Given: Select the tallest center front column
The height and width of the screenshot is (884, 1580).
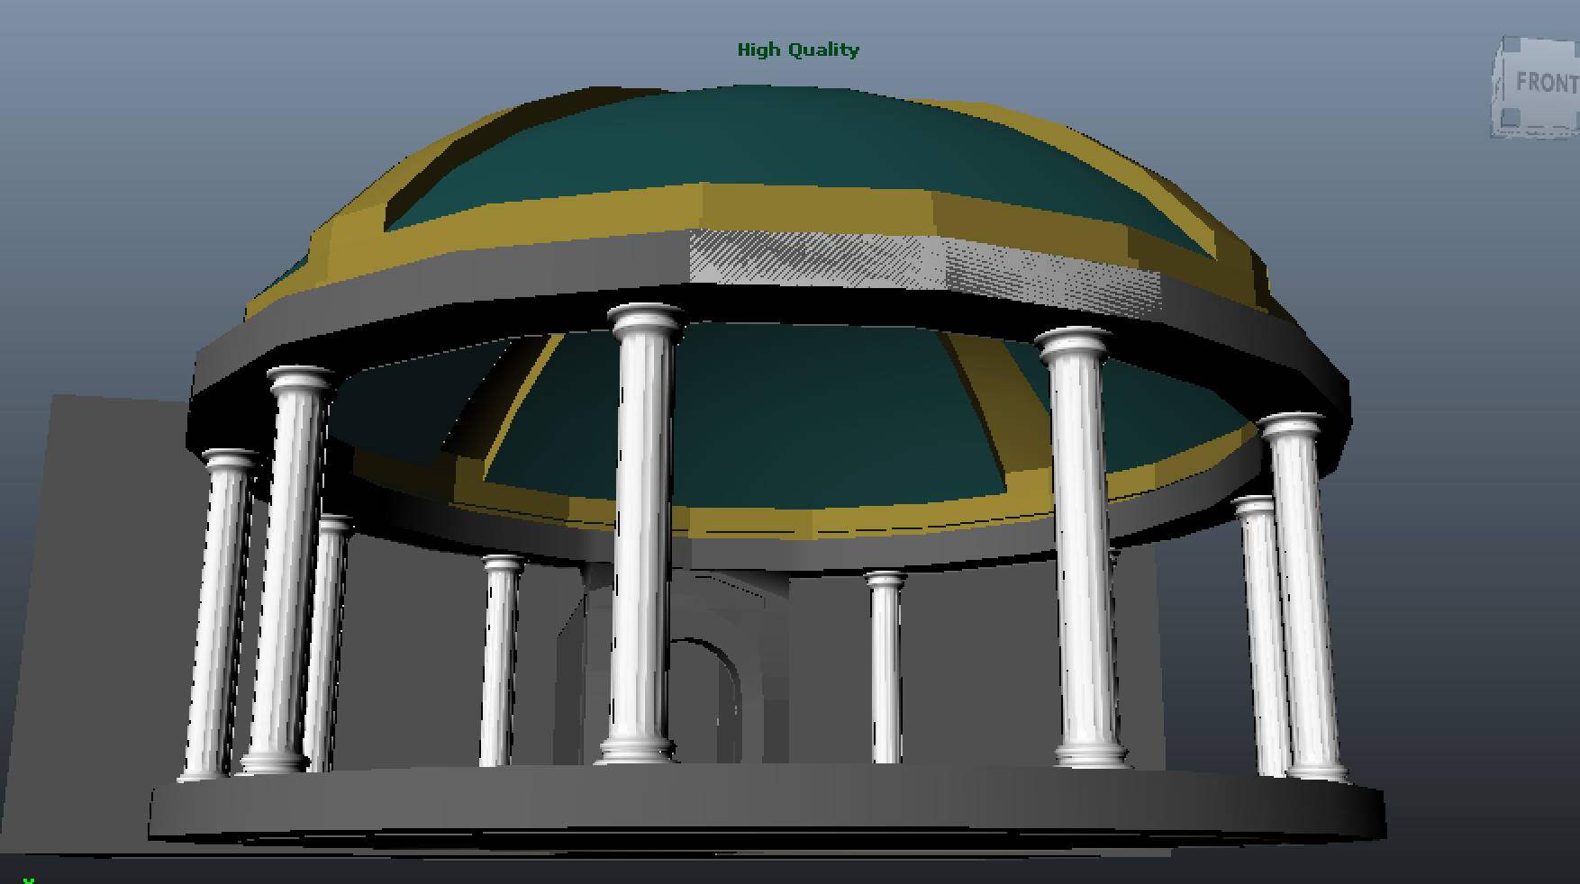Looking at the screenshot, I should pos(643,535).
